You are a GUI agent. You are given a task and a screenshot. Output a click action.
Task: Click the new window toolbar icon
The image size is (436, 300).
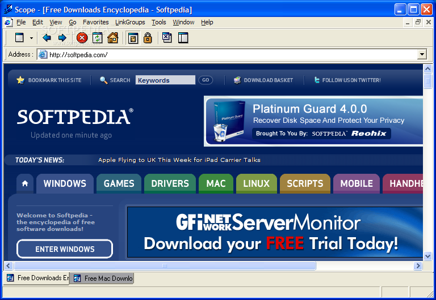(19, 37)
